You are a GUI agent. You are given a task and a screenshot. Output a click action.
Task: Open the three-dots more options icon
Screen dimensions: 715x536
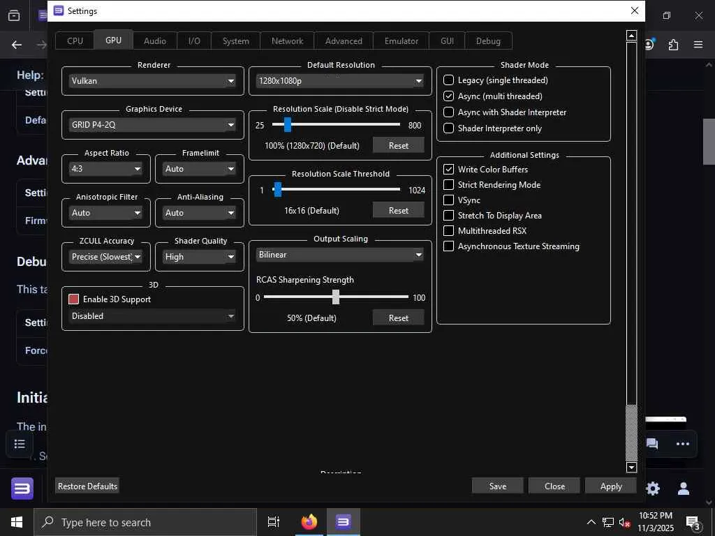(683, 443)
